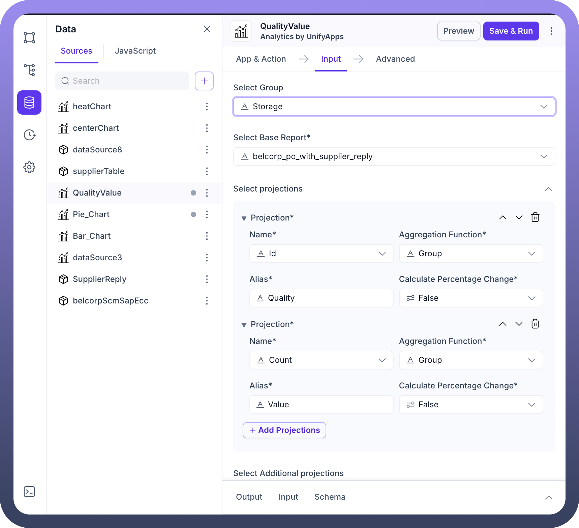Select the Input step tab at top
Image resolution: width=579 pixels, height=528 pixels.
pyautogui.click(x=331, y=59)
